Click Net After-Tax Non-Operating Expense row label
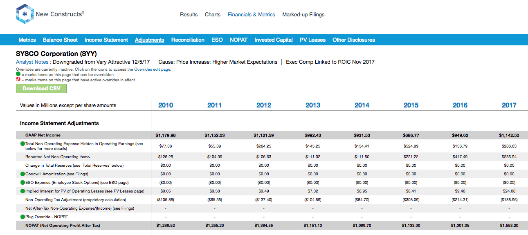The width and height of the screenshot is (528, 235). tap(80, 208)
